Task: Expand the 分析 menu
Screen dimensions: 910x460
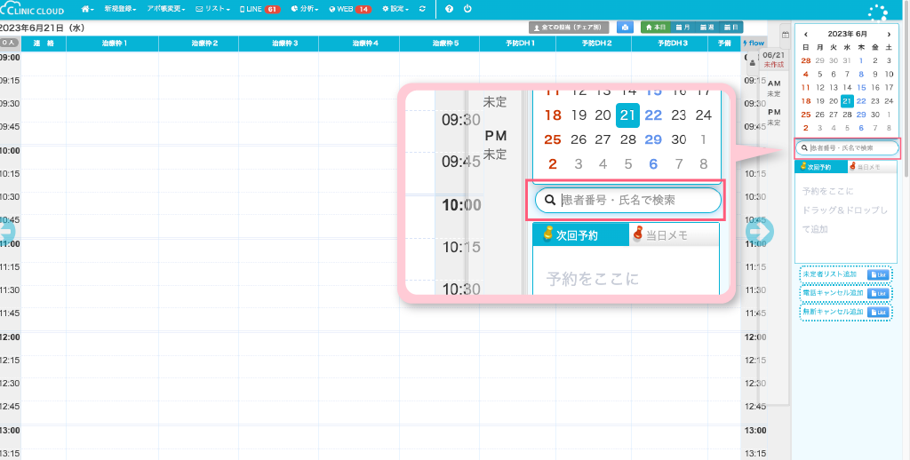Action: [304, 9]
